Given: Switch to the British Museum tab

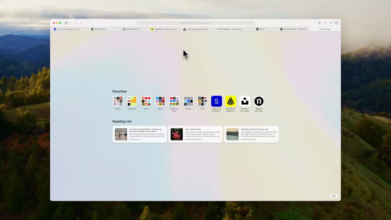Looking at the screenshot, I should click(99, 29).
